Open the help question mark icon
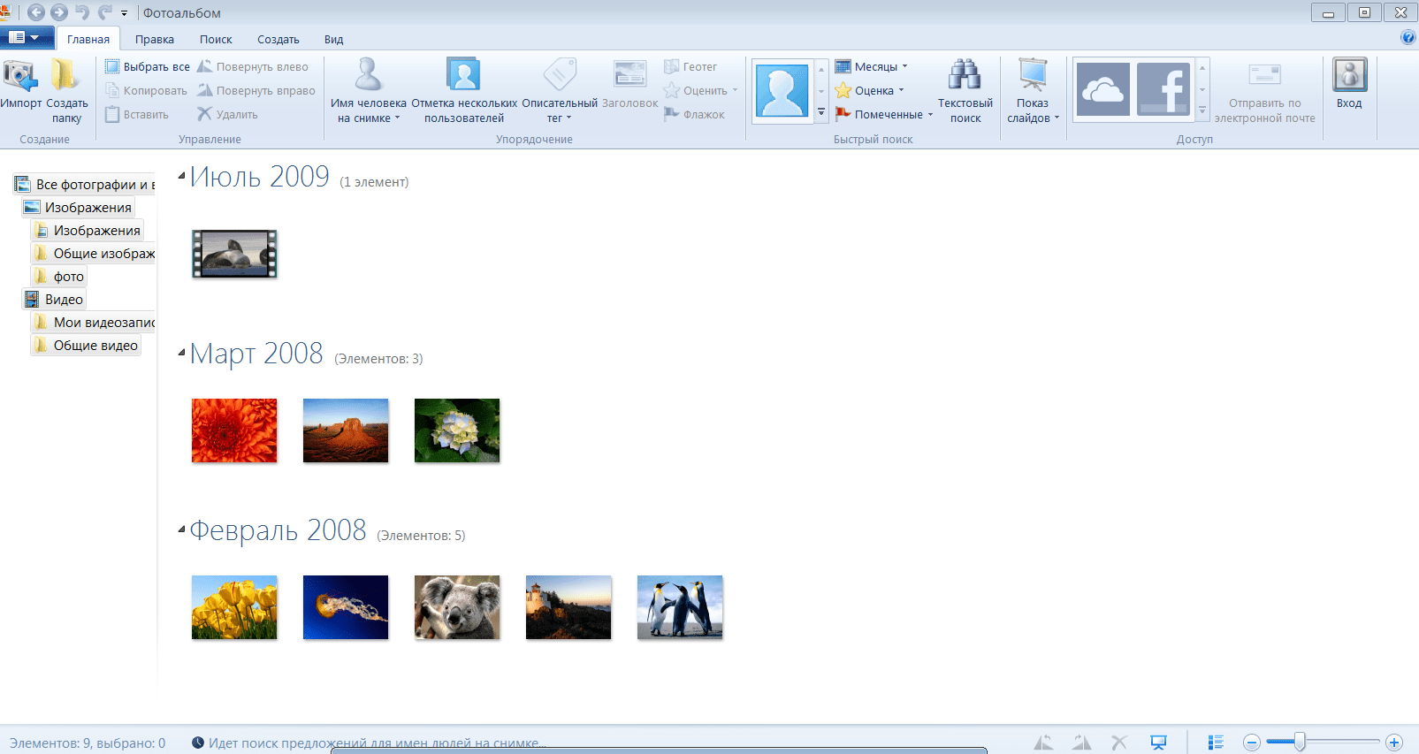Image resolution: width=1419 pixels, height=754 pixels. [1408, 37]
